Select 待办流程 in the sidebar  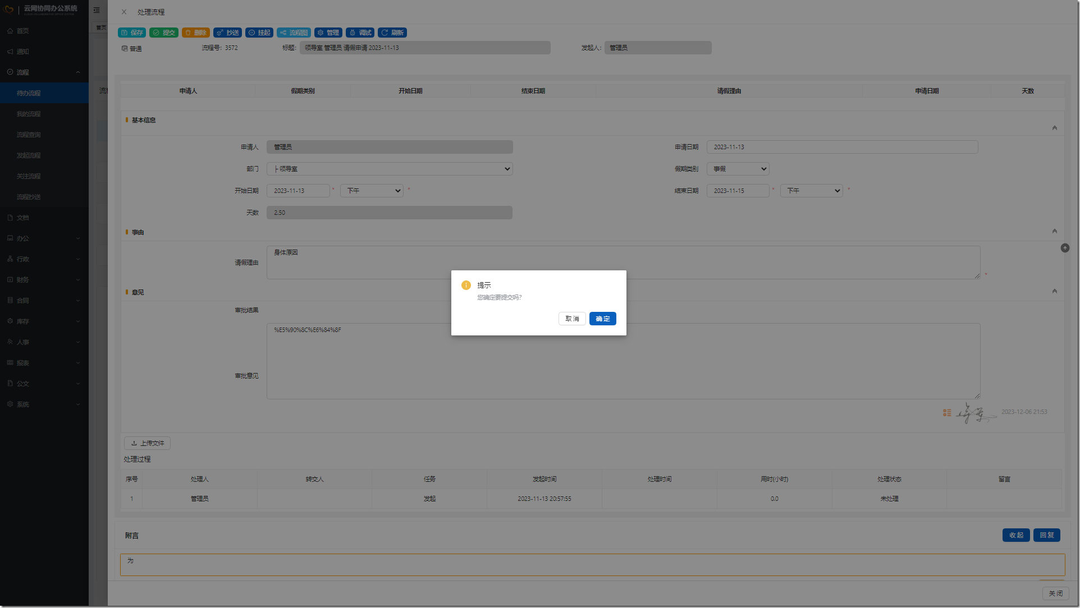click(x=44, y=93)
